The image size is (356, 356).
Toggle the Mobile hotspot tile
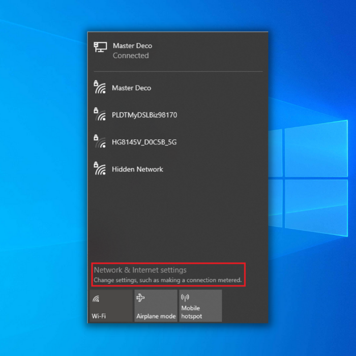tap(200, 306)
